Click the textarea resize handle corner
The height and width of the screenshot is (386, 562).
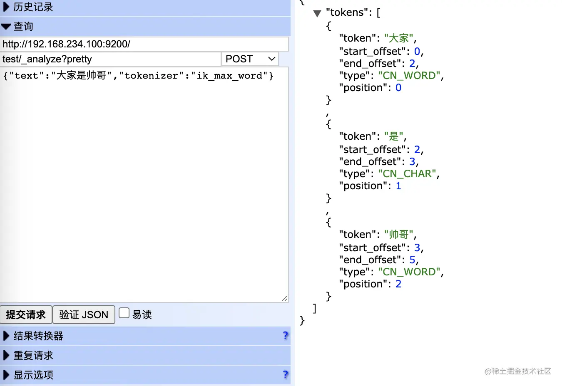point(285,298)
